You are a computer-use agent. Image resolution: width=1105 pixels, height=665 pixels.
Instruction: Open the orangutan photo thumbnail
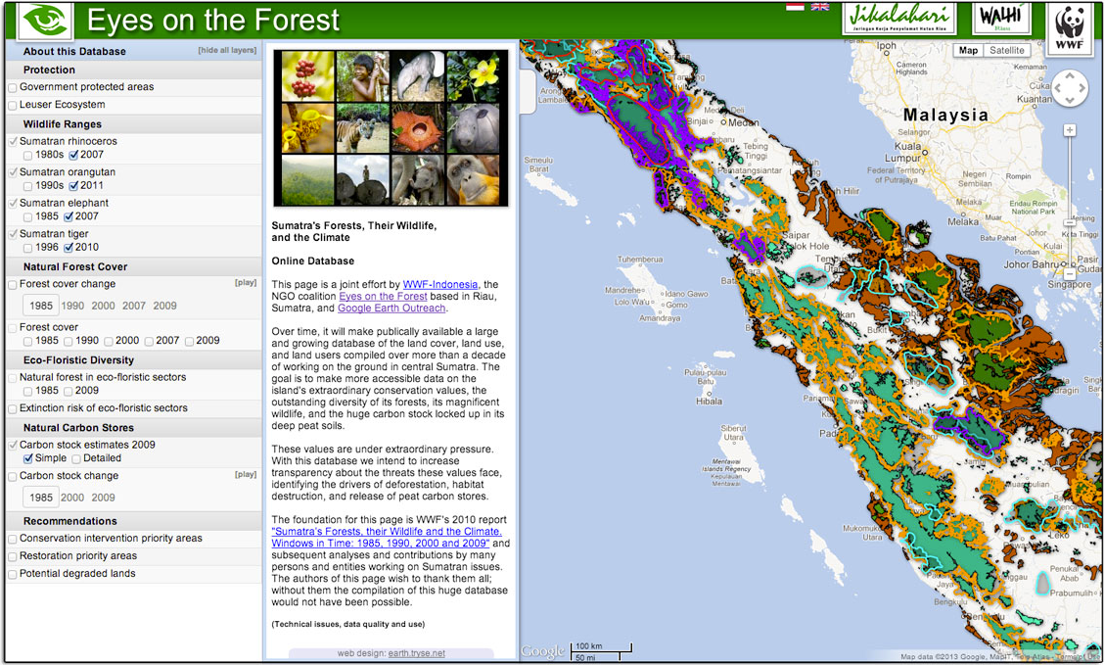pos(472,180)
